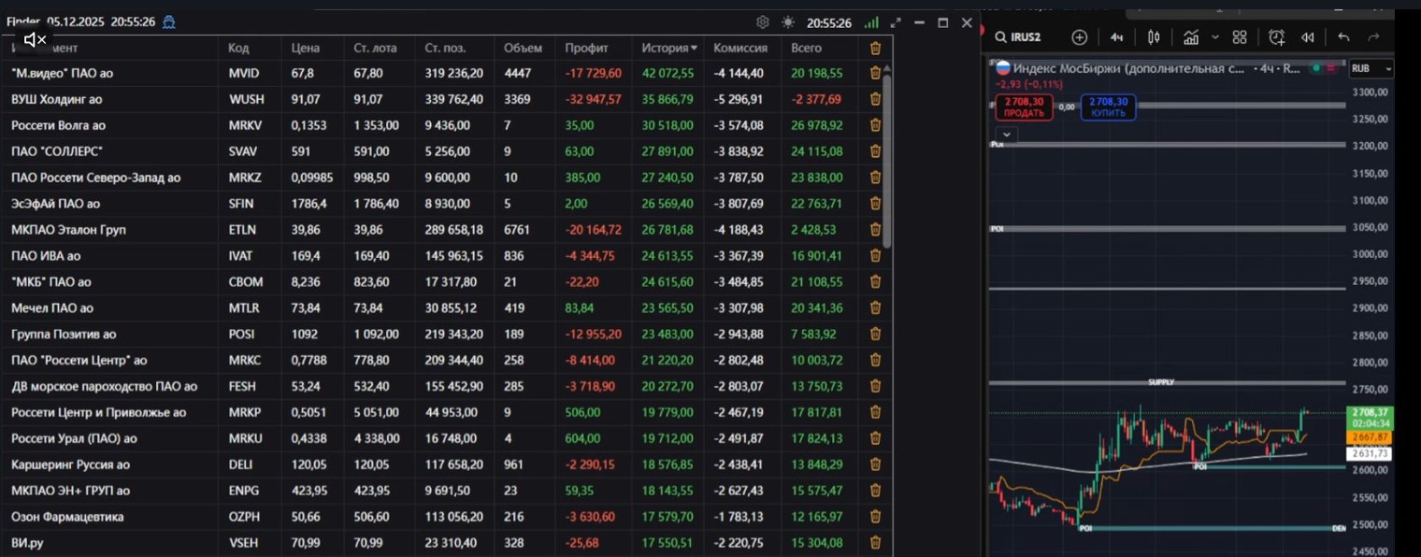Sort table by Комиссия column
The height and width of the screenshot is (557, 1421).
click(740, 48)
